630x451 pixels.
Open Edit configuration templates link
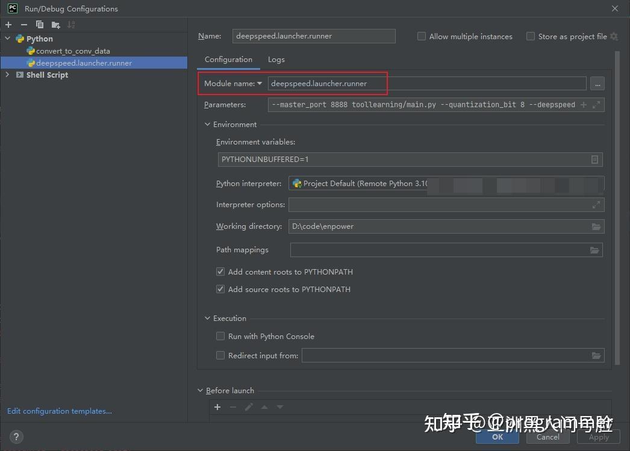pyautogui.click(x=59, y=411)
